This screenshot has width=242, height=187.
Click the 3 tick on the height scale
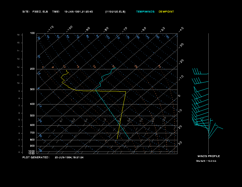point(19,133)
